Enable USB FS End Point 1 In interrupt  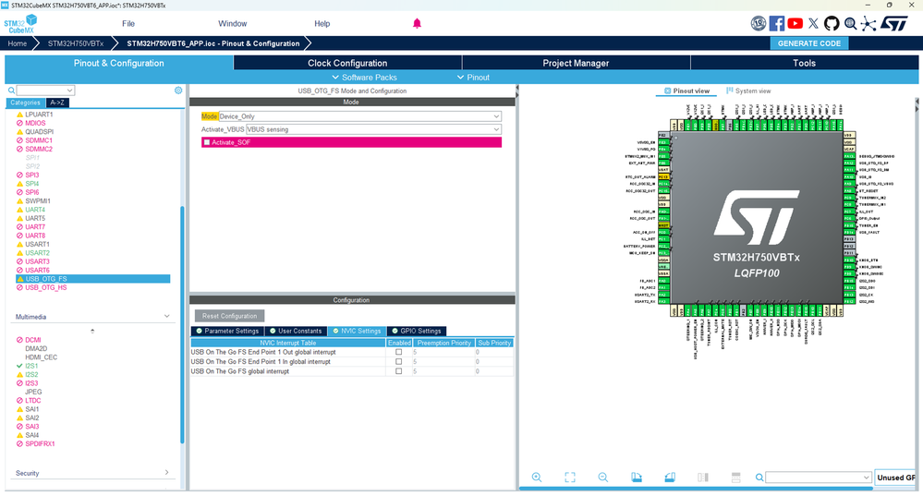click(398, 361)
